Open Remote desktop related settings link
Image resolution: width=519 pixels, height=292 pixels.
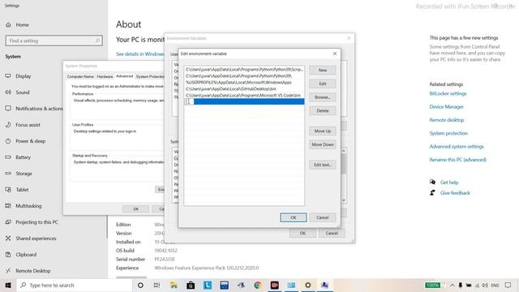(x=447, y=120)
